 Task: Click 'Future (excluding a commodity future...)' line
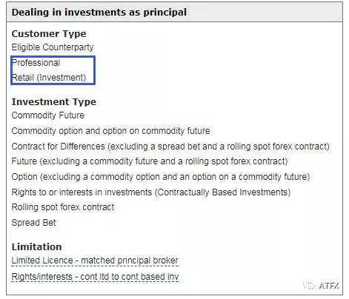pyautogui.click(x=150, y=161)
